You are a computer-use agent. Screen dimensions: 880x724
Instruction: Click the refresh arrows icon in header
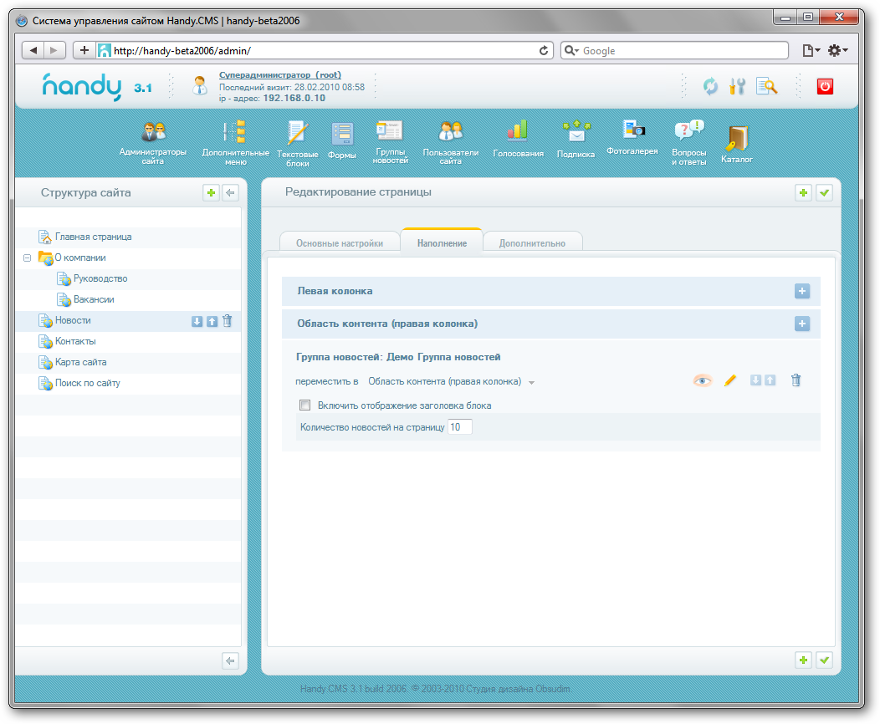coord(710,86)
